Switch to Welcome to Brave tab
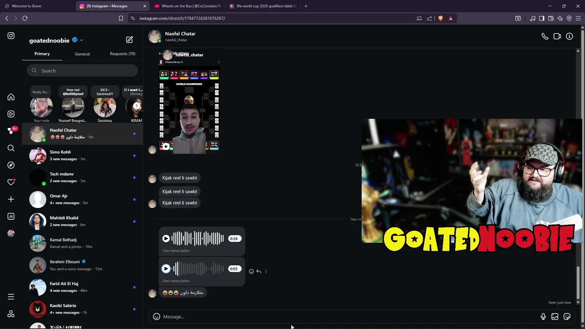This screenshot has width=585, height=329. click(38, 6)
